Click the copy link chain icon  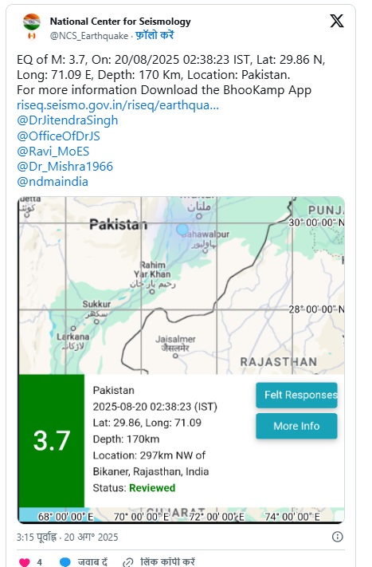128,562
